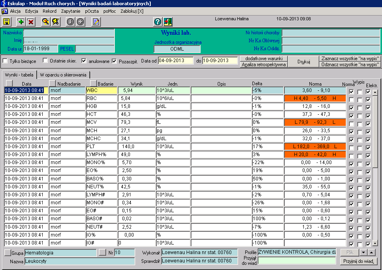This screenshot has width=382, height=270.
Task: Check the Norma checkbox in the PLT row
Action: (x=351, y=148)
